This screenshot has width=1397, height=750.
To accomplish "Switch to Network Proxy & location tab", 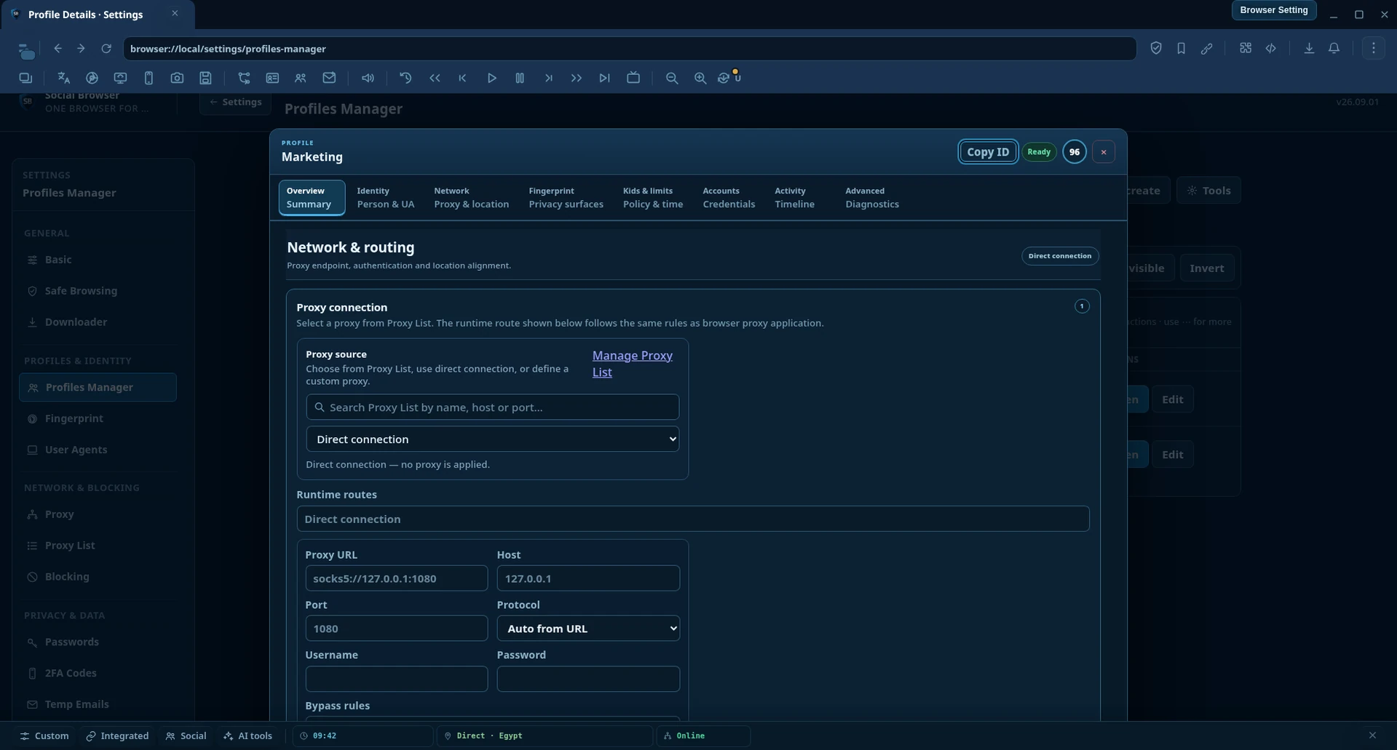I will tap(471, 198).
